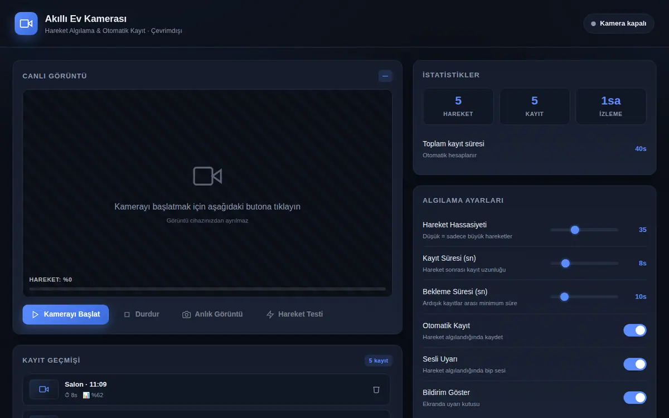The image size is (669, 418).
Task: Set the Bekleme Süresi (sn) slider
Action: (x=584, y=297)
